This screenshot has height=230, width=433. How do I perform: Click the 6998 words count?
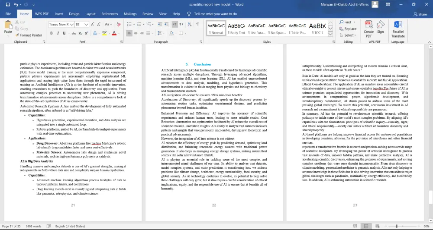33,226
